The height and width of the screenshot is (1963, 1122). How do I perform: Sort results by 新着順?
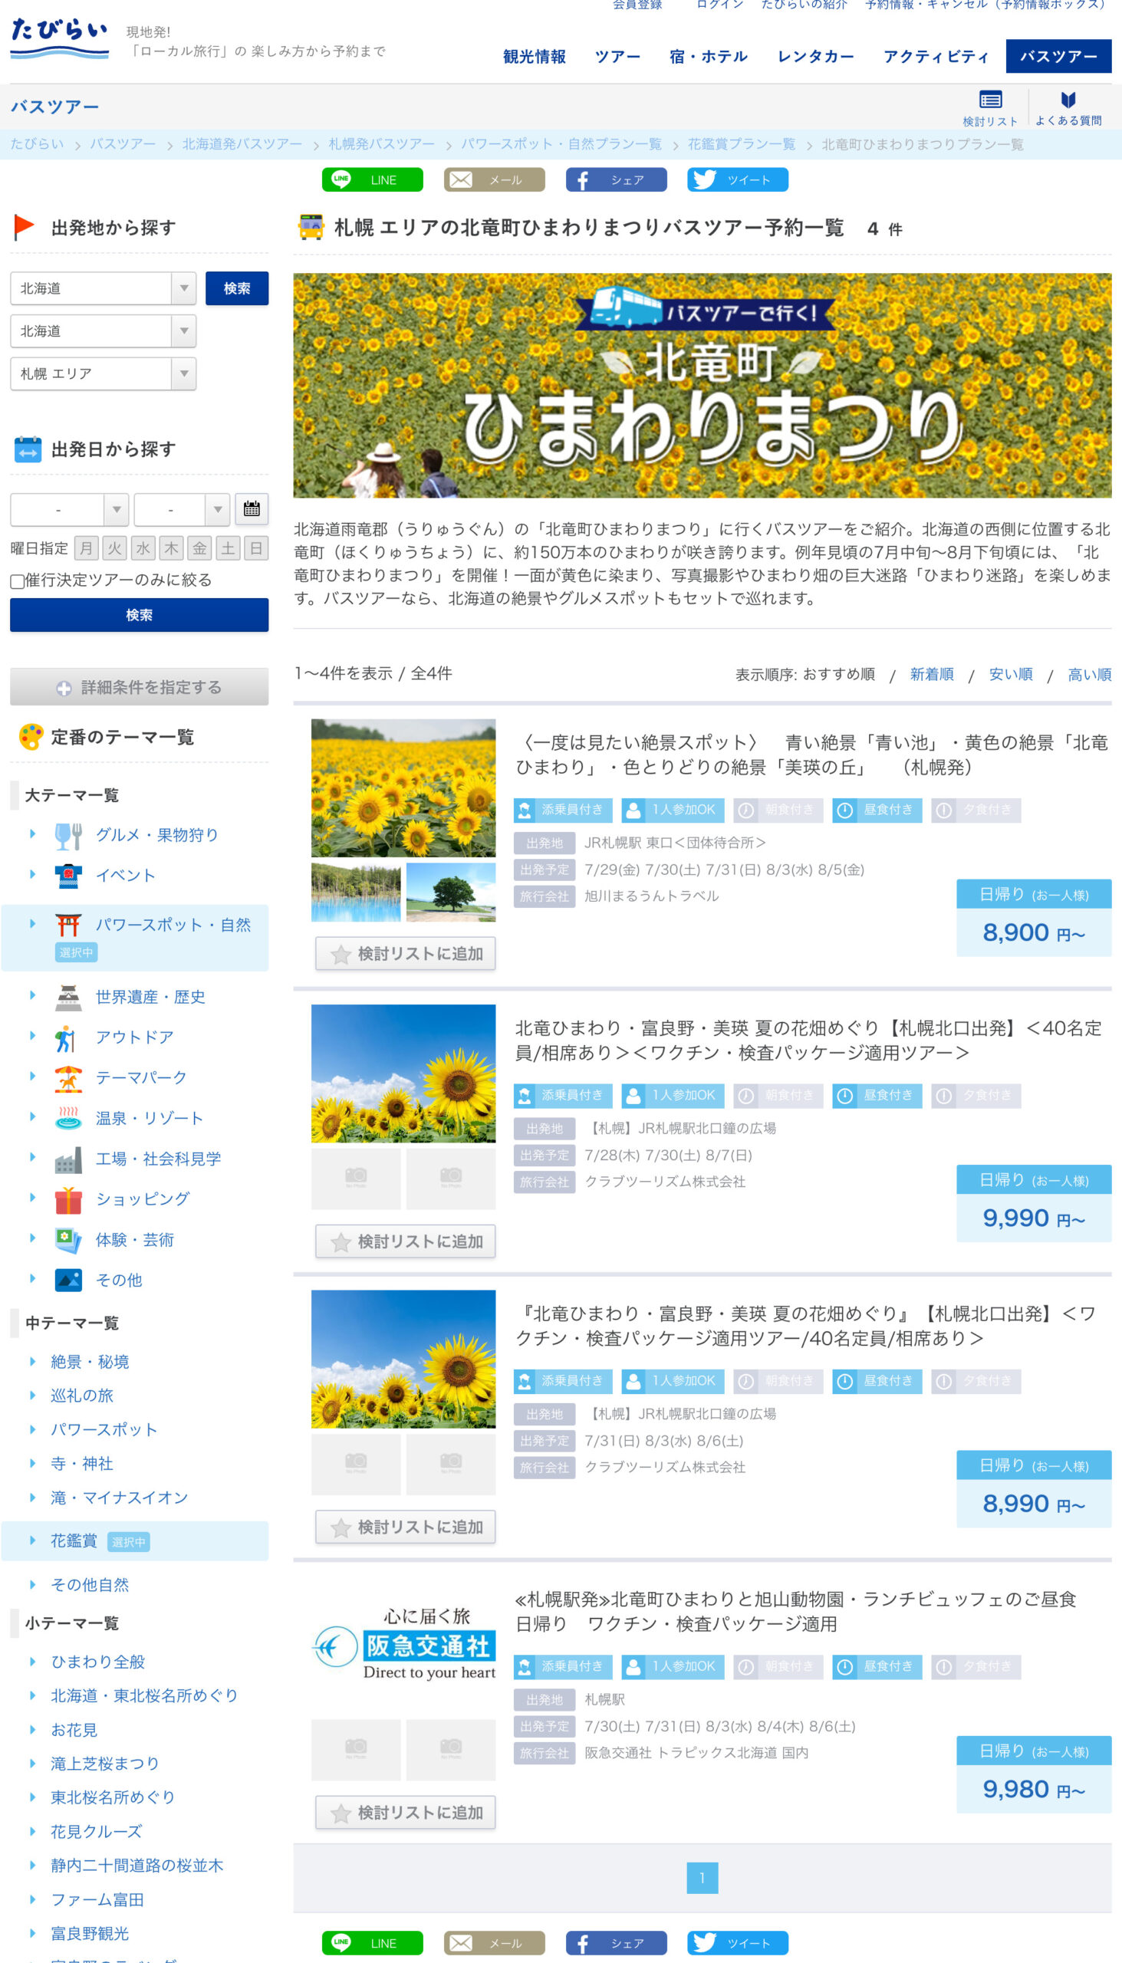(932, 675)
